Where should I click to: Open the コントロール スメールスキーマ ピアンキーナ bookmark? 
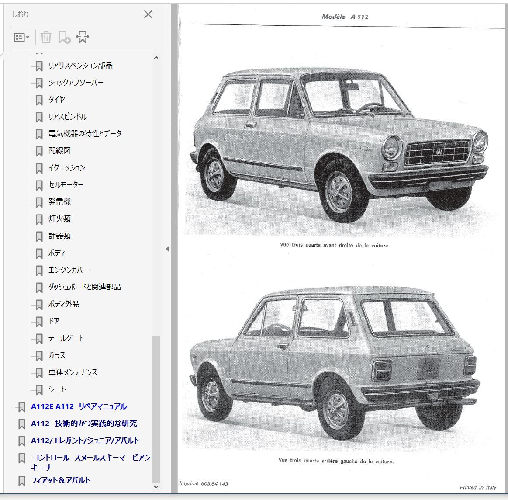tap(91, 462)
